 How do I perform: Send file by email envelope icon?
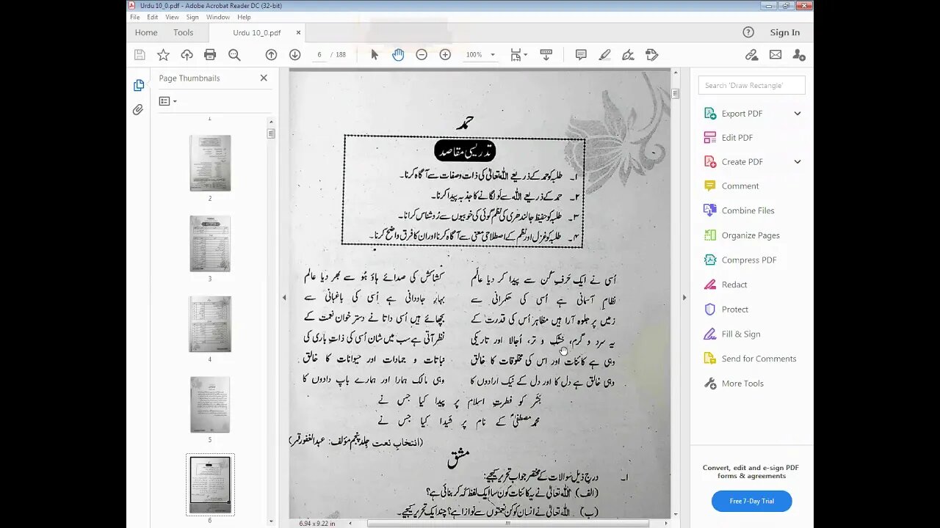(775, 55)
